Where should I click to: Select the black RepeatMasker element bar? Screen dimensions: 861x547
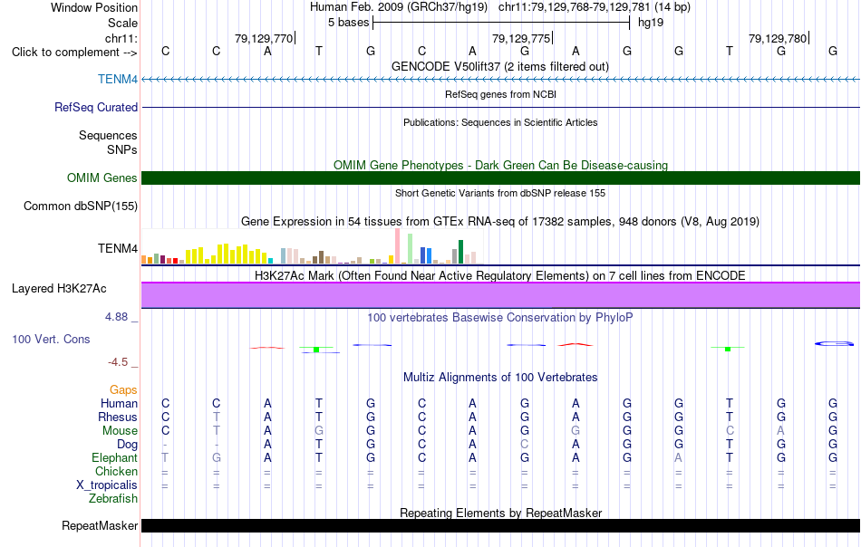pos(500,525)
